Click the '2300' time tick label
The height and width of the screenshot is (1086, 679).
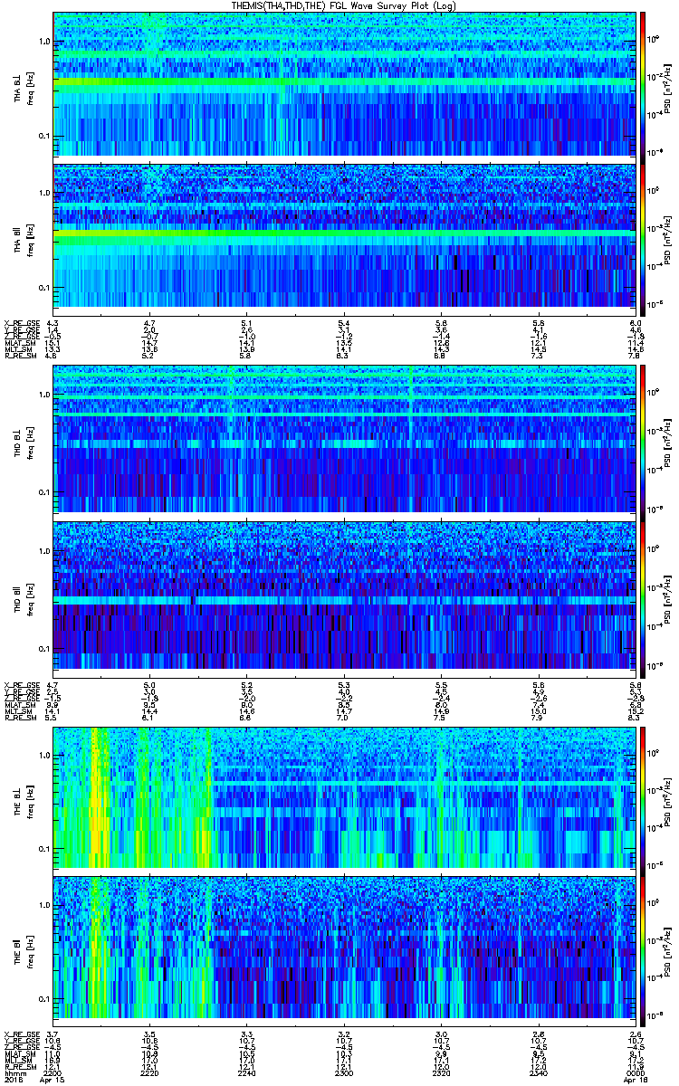pyautogui.click(x=343, y=1072)
